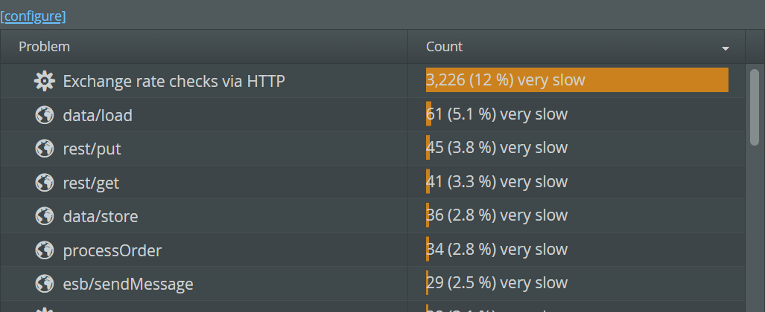Select the data/store problem row
Viewport: 765px width, 312px height.
pos(372,215)
